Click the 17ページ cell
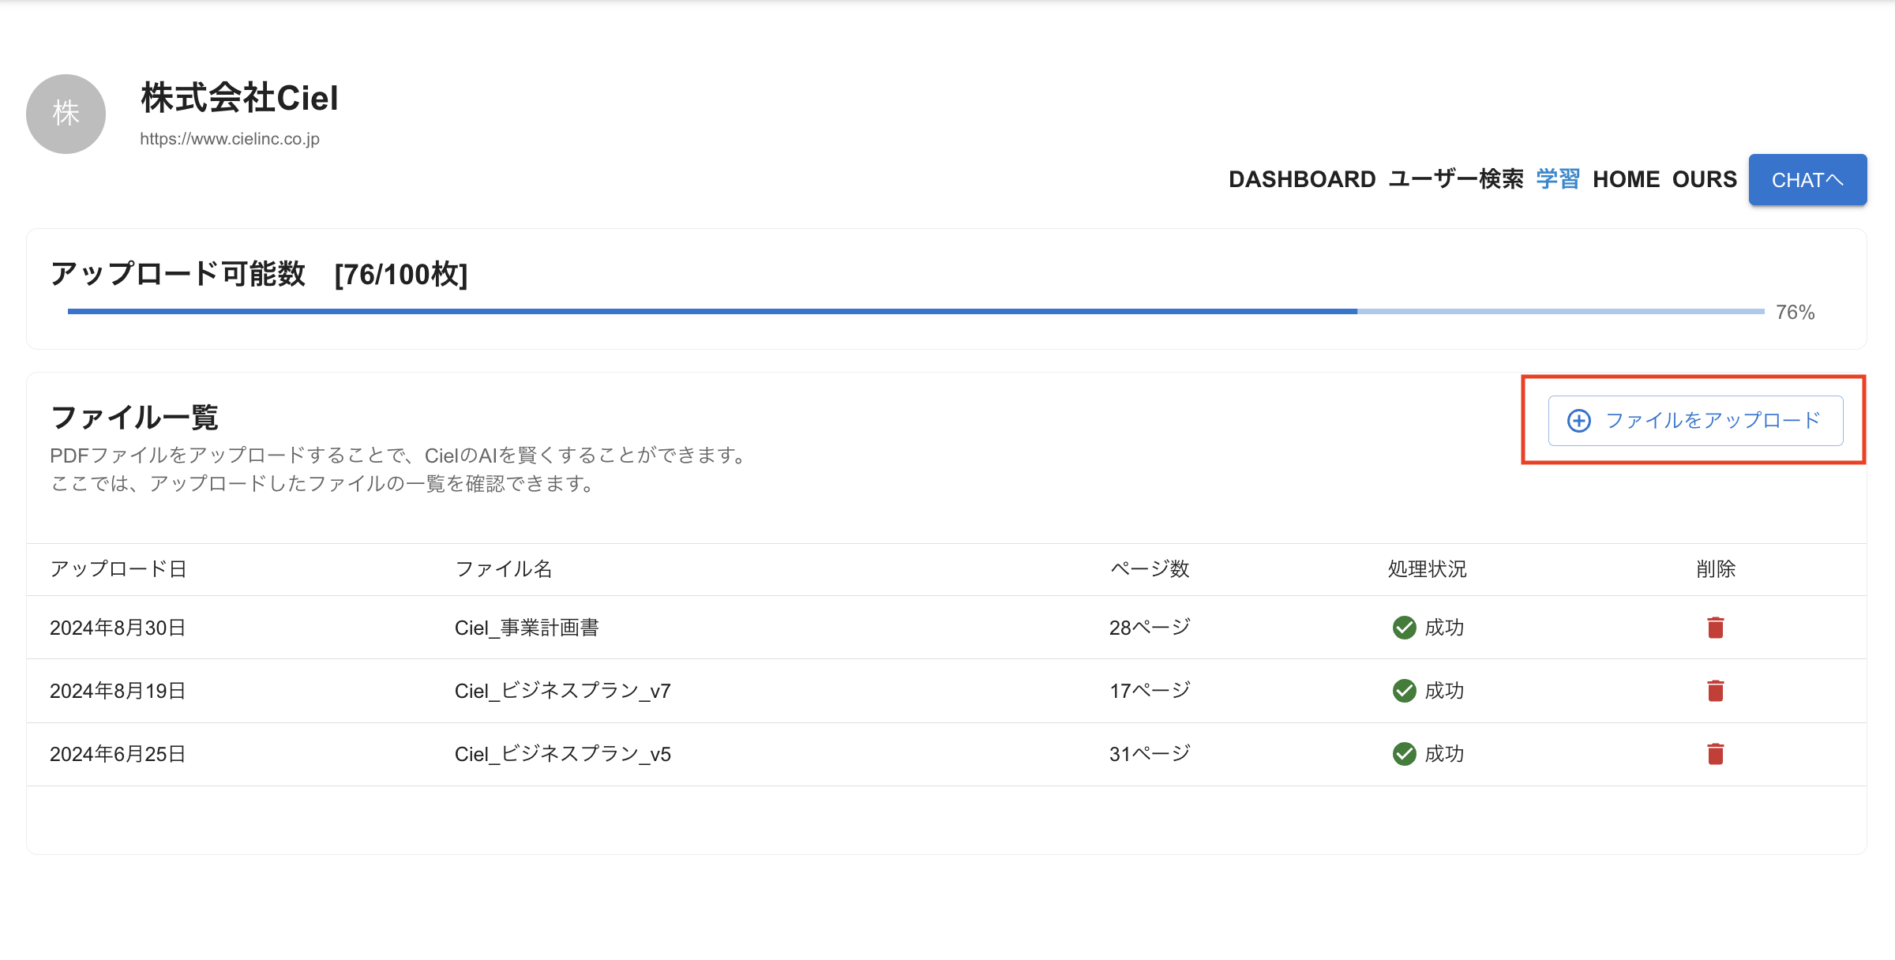1895x960 pixels. [1150, 691]
